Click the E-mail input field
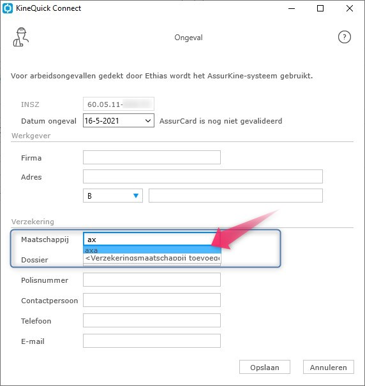Viewport: 365px width, 386px height. point(152,341)
